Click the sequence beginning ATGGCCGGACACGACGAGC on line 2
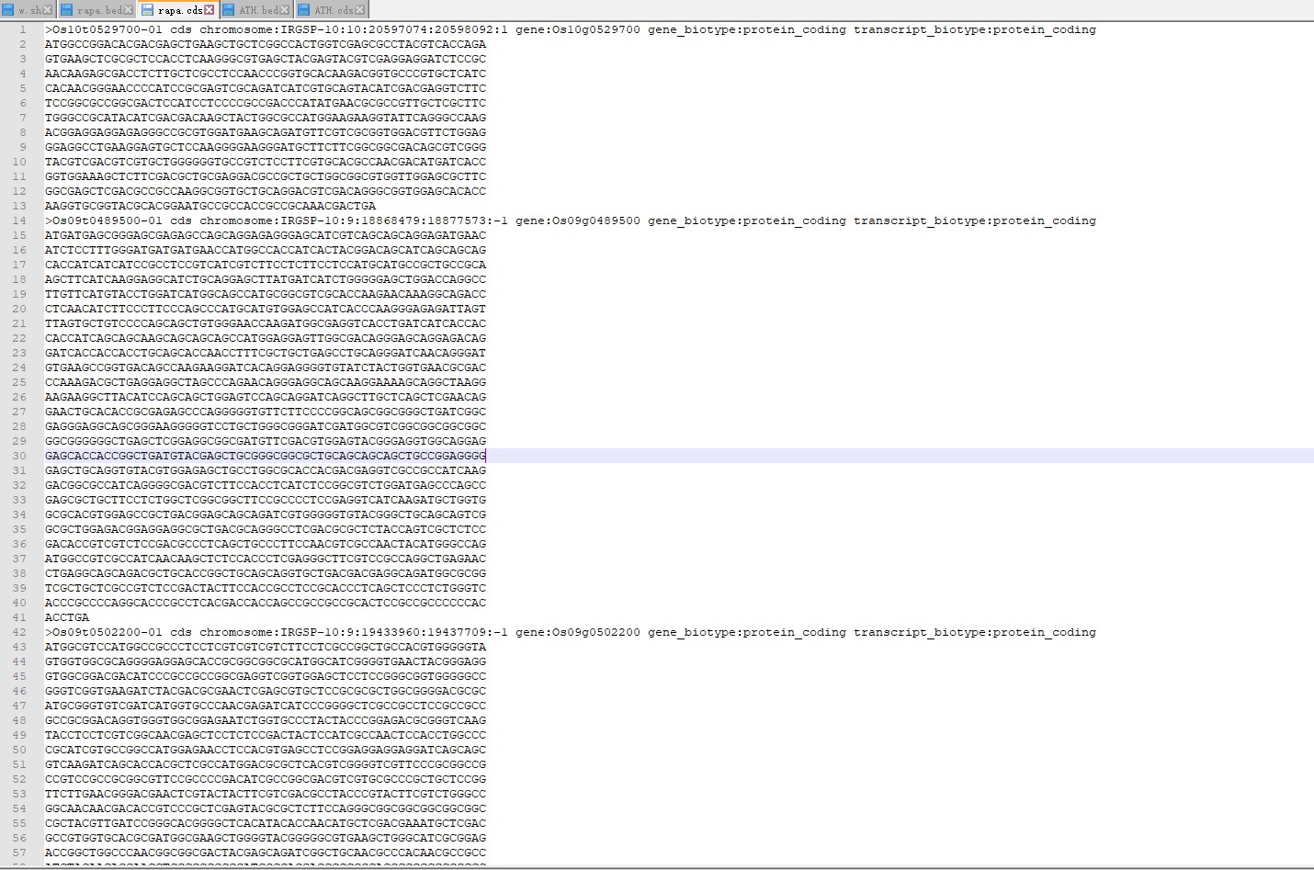Image resolution: width=1314 pixels, height=870 pixels. 266,44
